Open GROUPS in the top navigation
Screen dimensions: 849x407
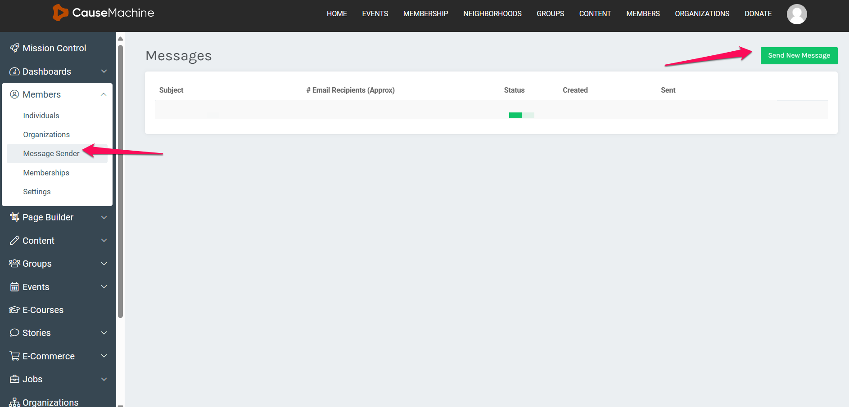point(550,14)
